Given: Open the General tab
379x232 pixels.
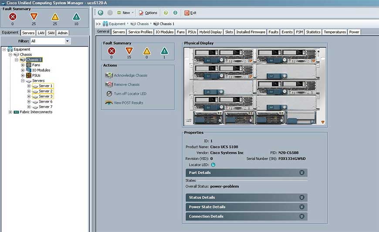Looking at the screenshot, I should point(103,31).
